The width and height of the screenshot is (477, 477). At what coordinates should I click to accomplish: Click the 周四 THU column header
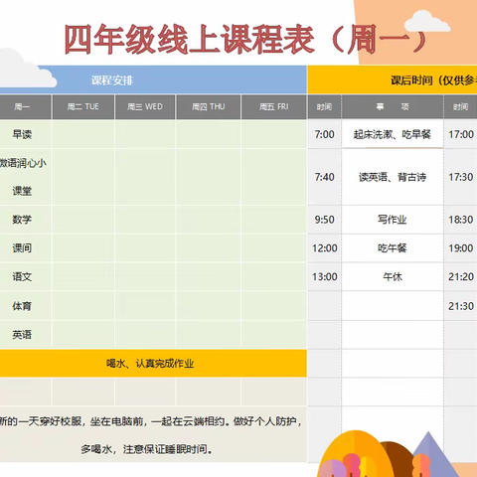coord(209,106)
